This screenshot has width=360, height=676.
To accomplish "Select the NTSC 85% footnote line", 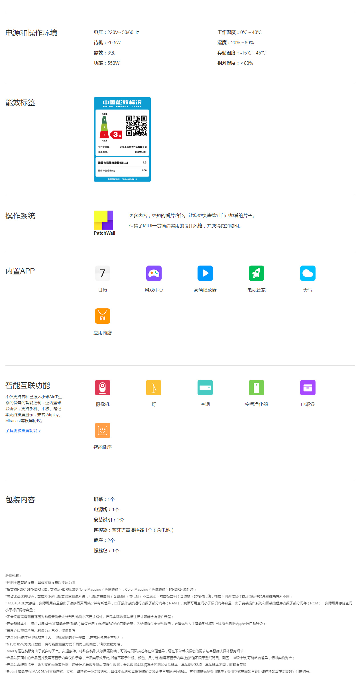I will (x=64, y=644).
